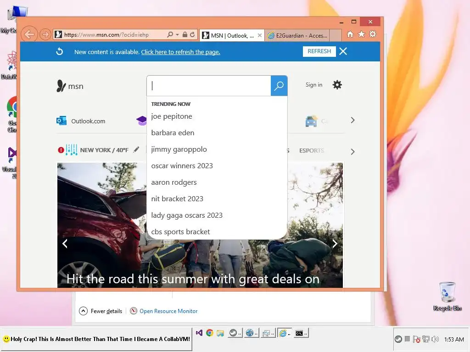Click the circular refresh icon in blue banner

59,51
